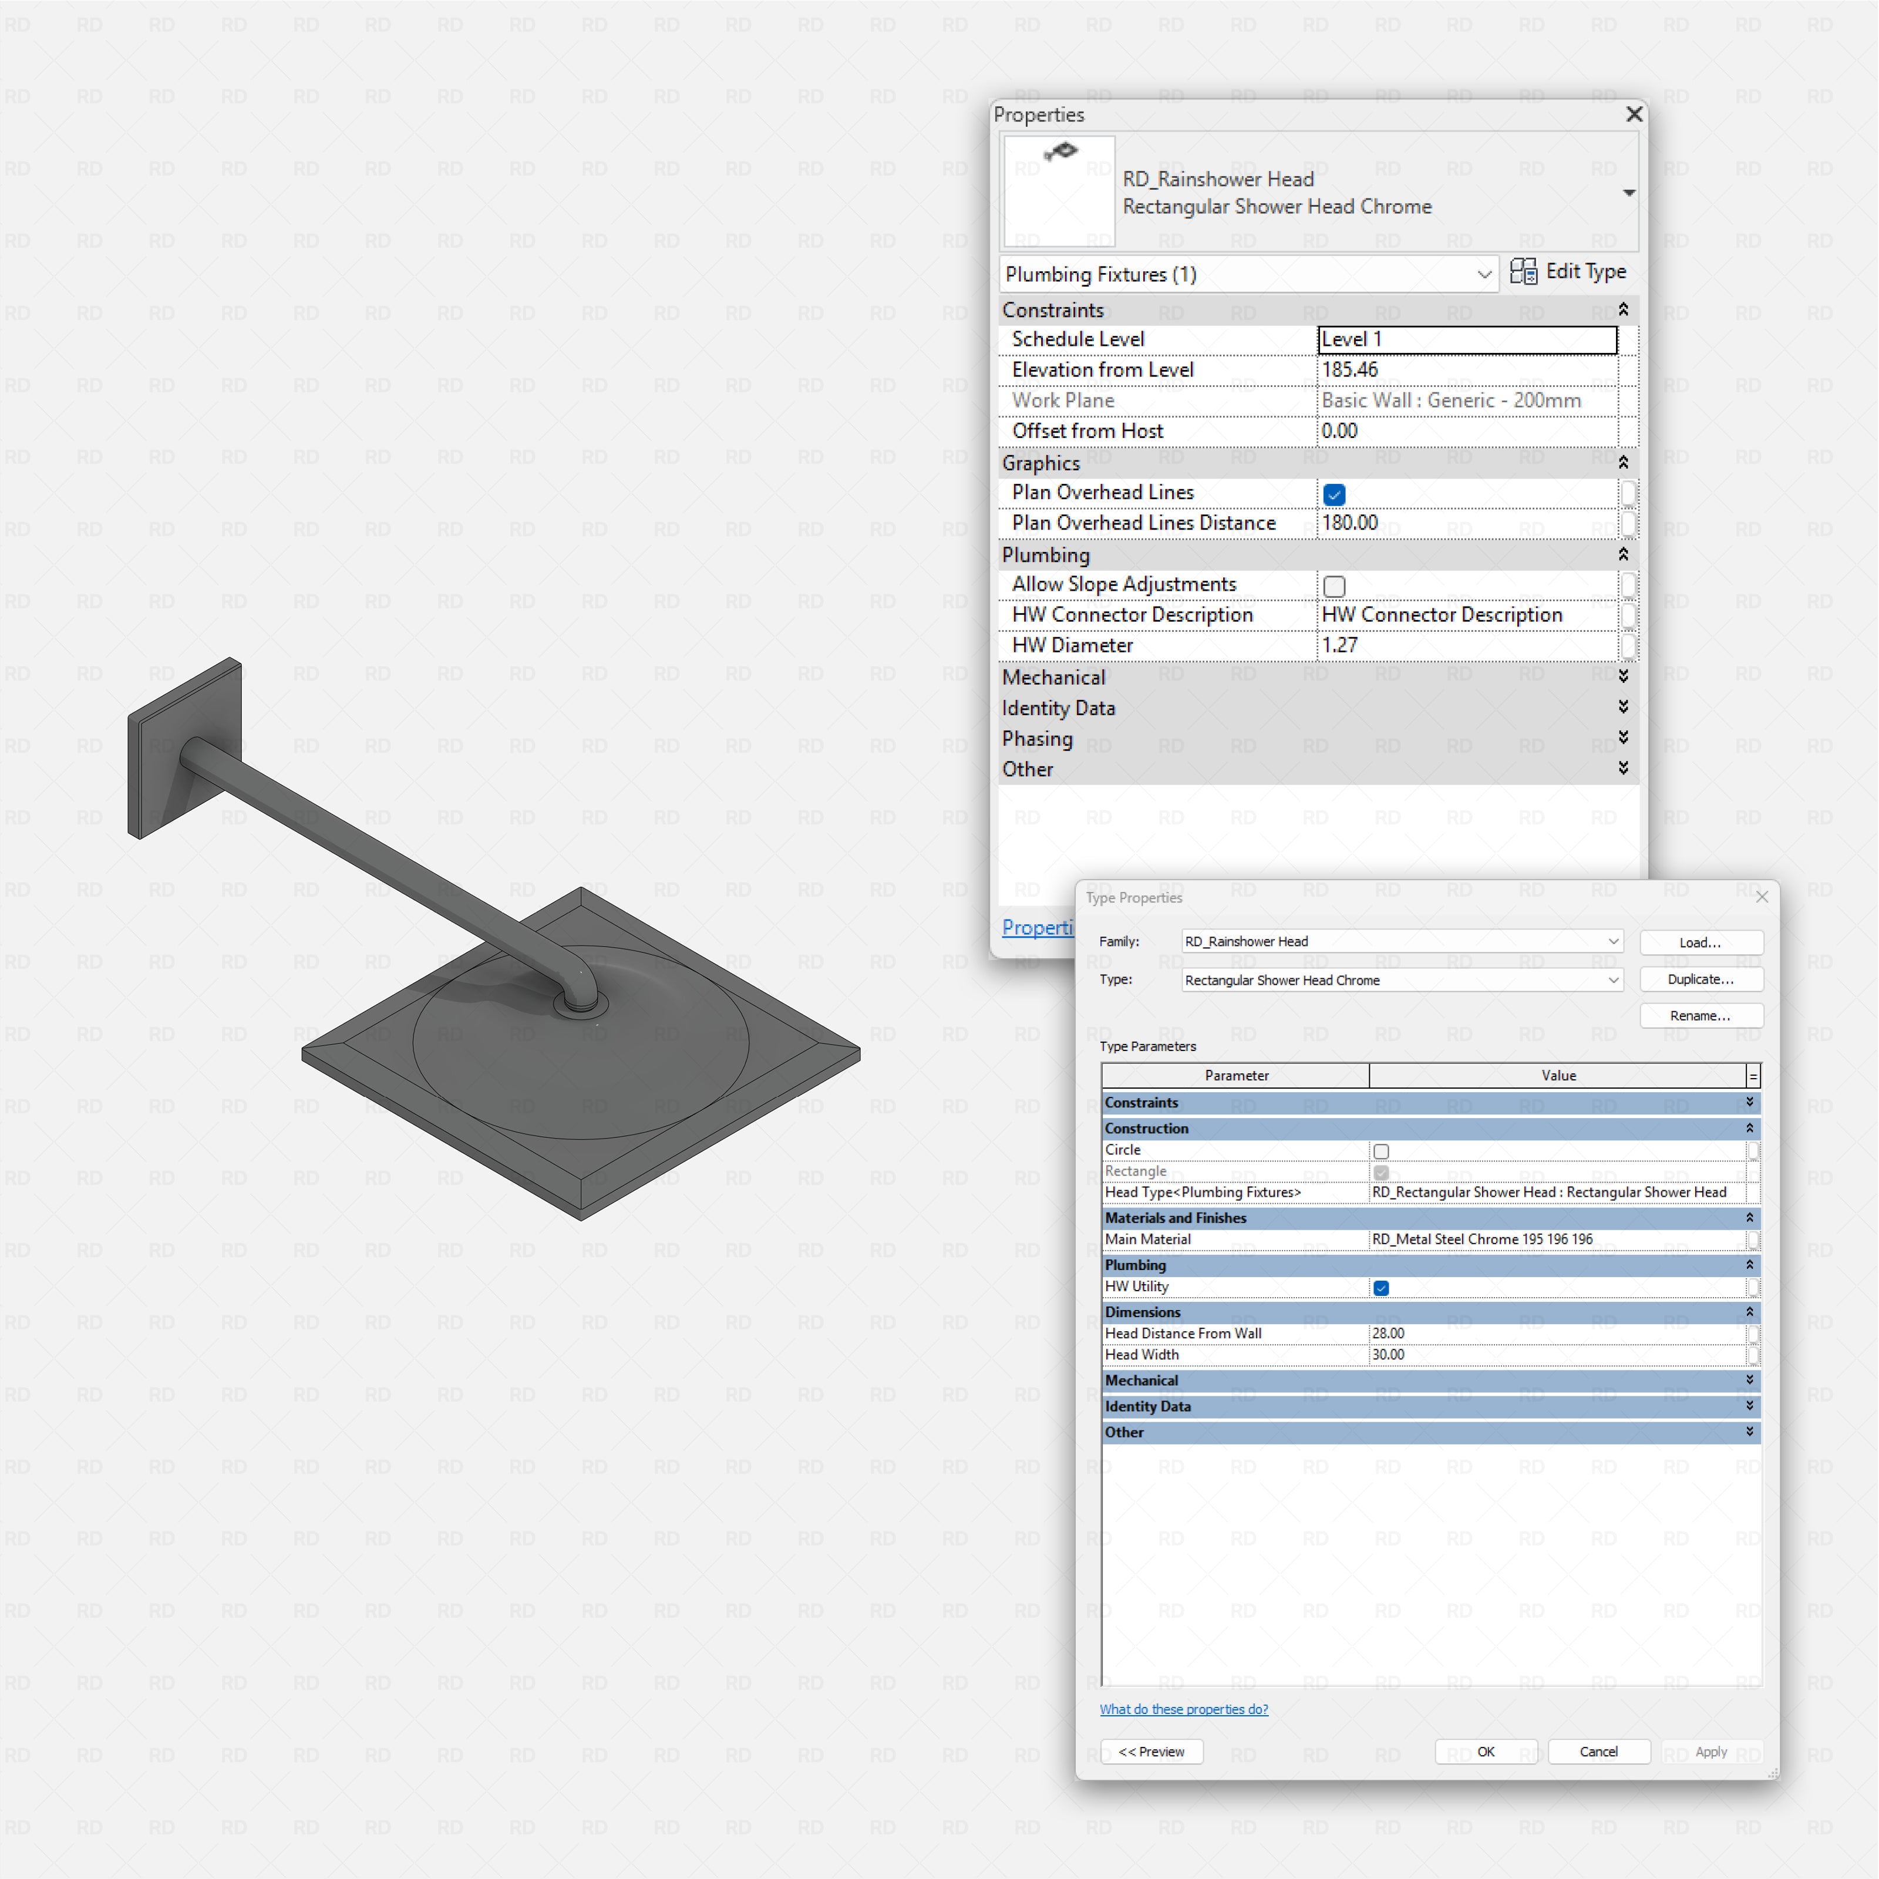Click the RD_Rainshower Head preview thumbnail
The image size is (1879, 1879).
(1059, 191)
